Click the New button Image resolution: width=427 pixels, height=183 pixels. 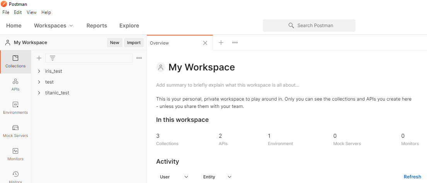tap(115, 43)
